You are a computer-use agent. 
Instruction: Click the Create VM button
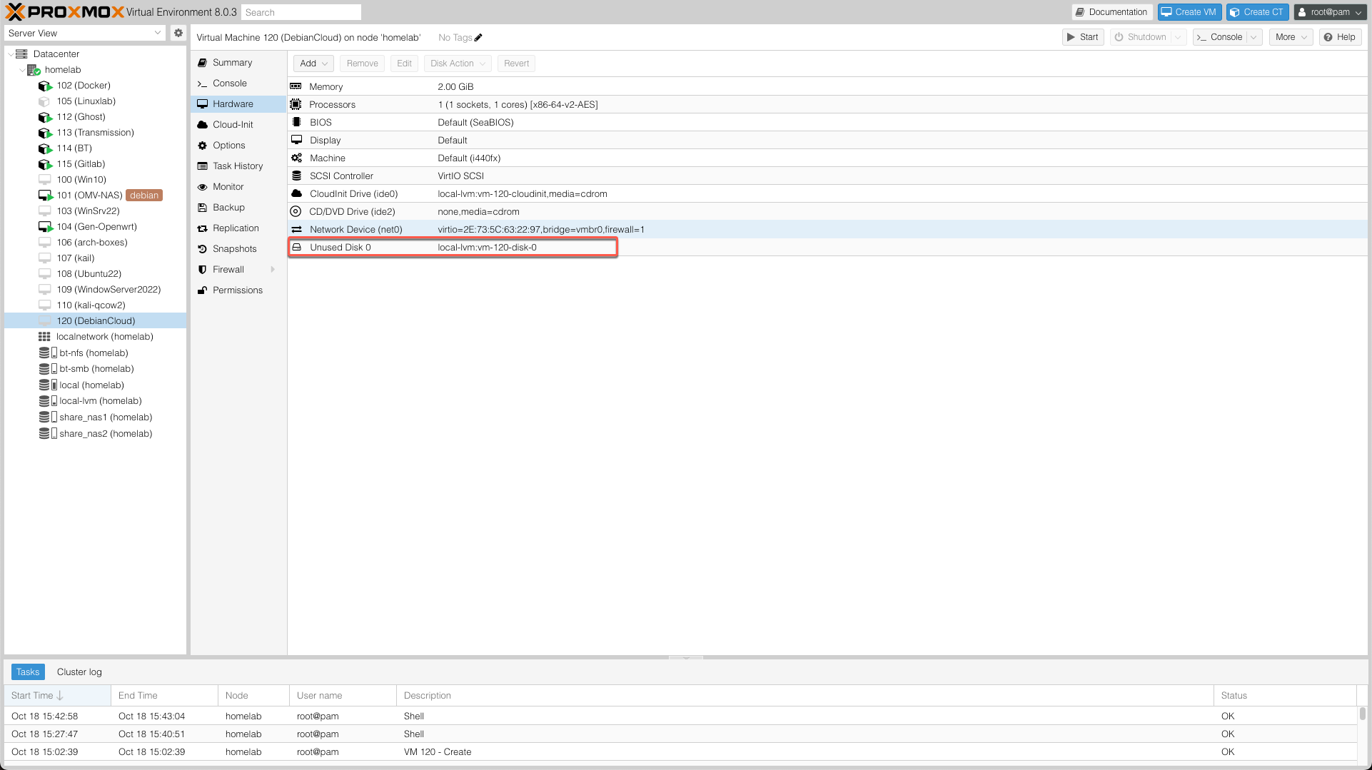pos(1189,12)
